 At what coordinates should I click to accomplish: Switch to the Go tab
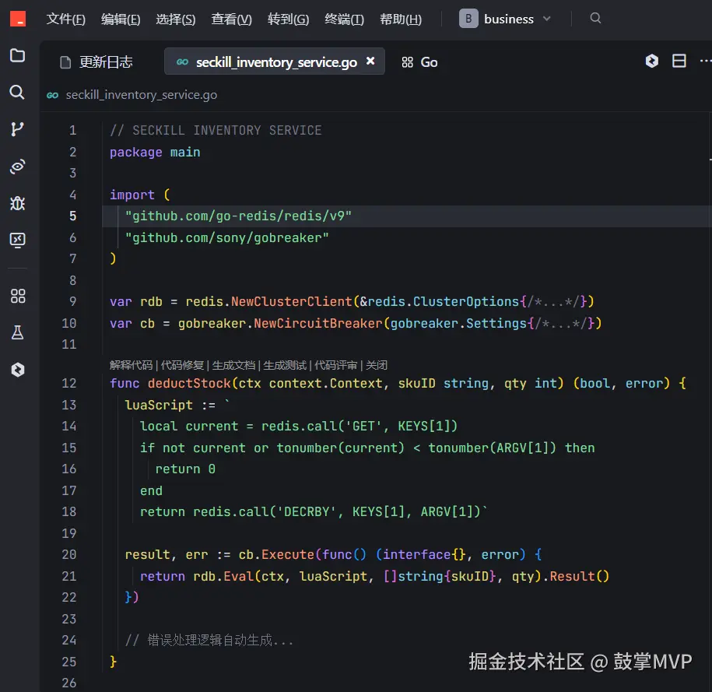(419, 61)
